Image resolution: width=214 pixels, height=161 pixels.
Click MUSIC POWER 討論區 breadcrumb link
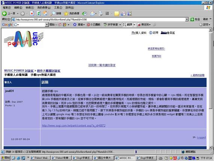[19, 71]
